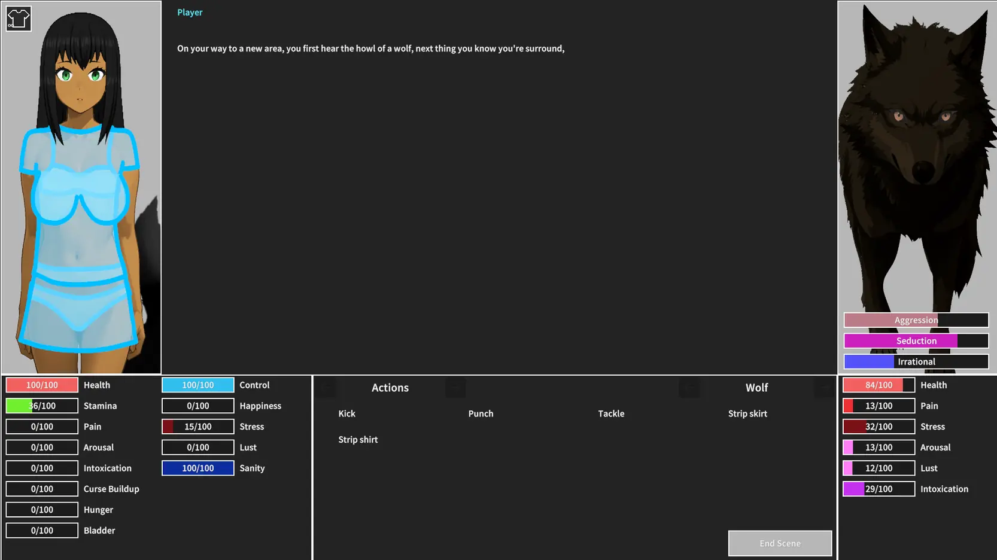This screenshot has width=997, height=560.
Task: Open the clothing shirt icon menu
Action: coord(19,19)
